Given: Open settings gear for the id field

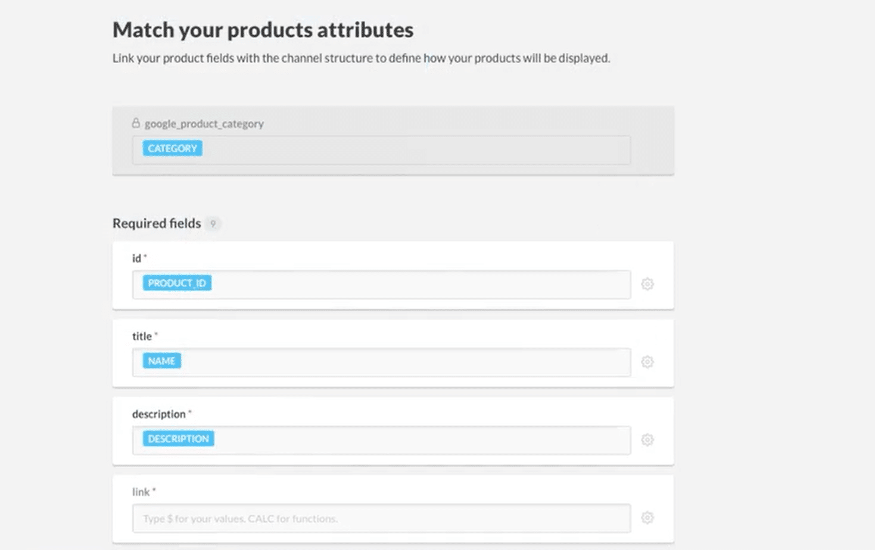Looking at the screenshot, I should [647, 284].
